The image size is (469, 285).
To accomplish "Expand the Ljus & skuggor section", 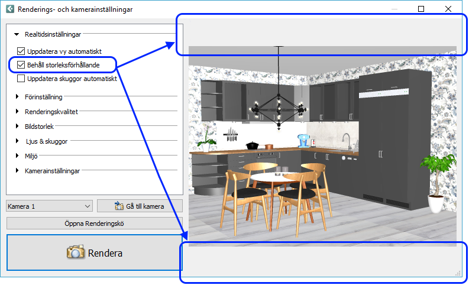I will click(x=18, y=141).
